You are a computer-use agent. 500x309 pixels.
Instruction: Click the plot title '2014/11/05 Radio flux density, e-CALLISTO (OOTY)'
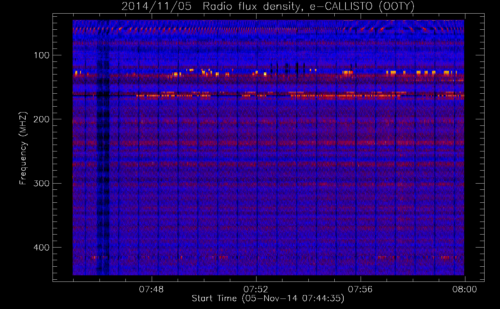(x=268, y=6)
